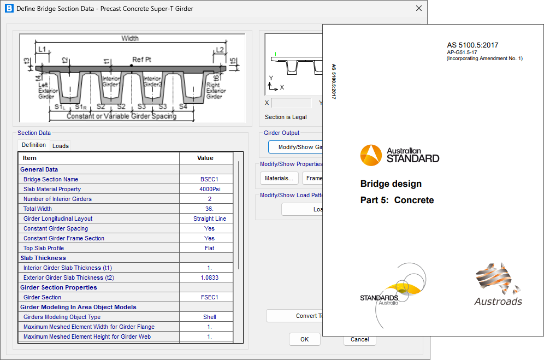Edit the Bridge Section Name value BSEC1
This screenshot has width=544, height=360.
209,179
